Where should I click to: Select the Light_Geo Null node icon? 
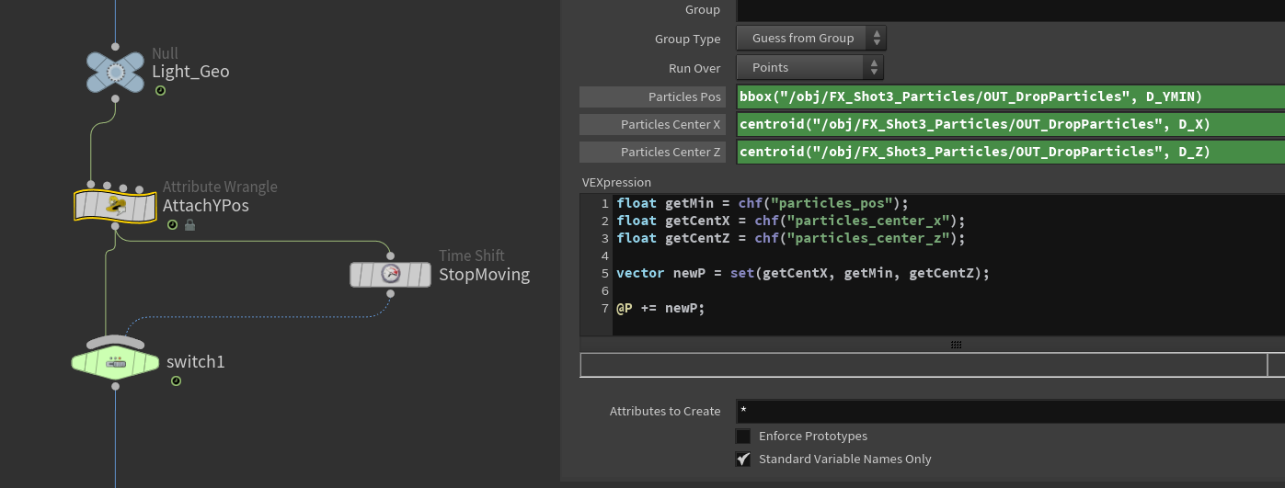click(115, 72)
